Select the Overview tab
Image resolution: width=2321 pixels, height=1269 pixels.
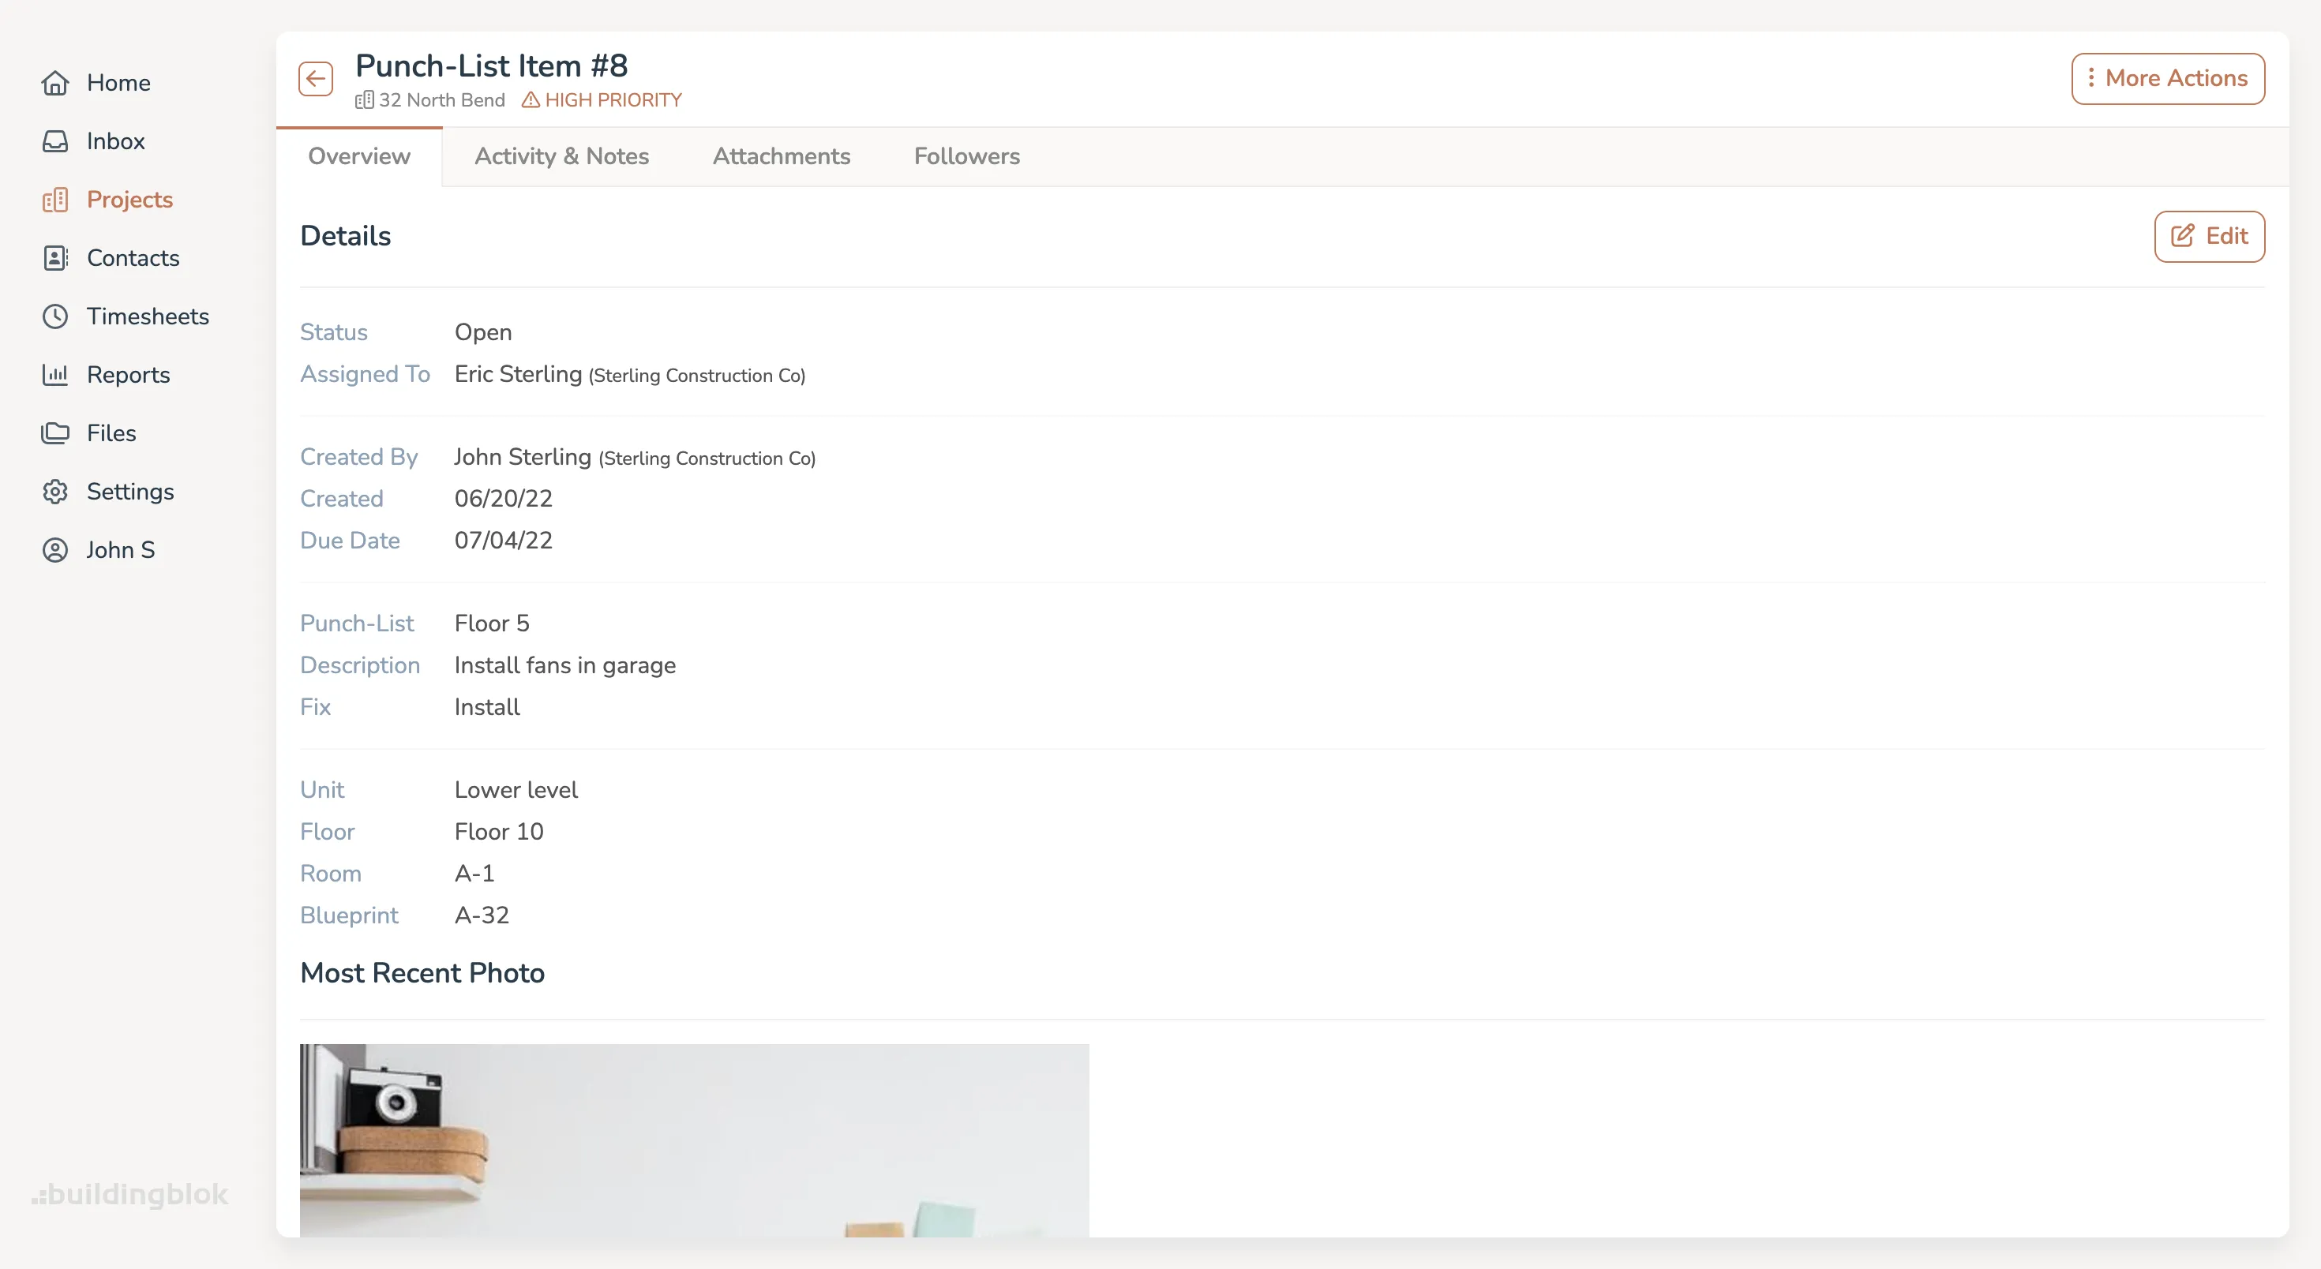coord(358,155)
